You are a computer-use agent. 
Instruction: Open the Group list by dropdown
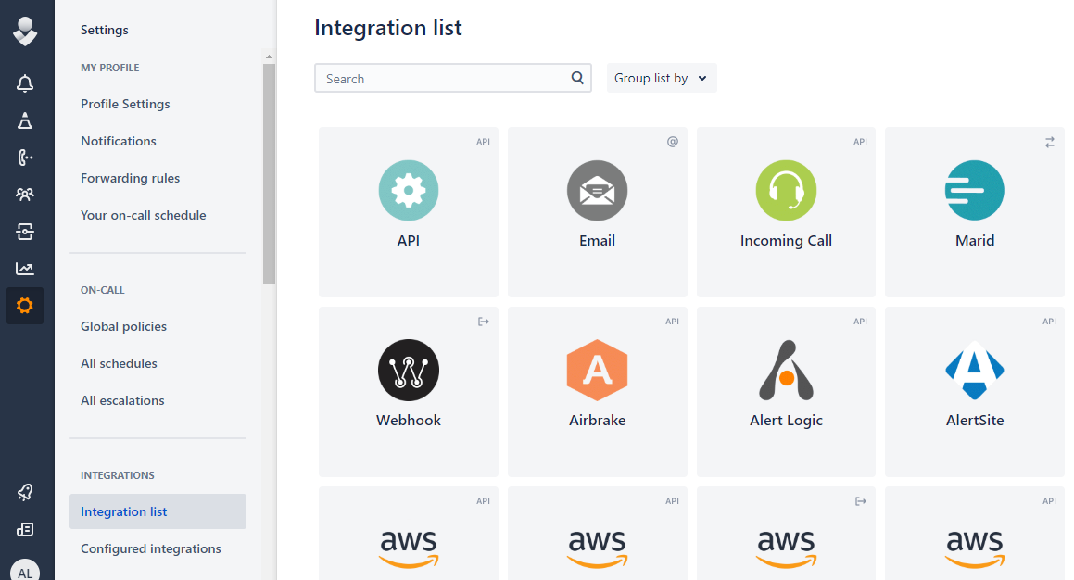[x=662, y=78]
